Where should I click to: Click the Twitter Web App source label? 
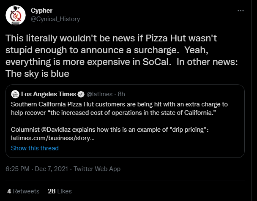97,169
